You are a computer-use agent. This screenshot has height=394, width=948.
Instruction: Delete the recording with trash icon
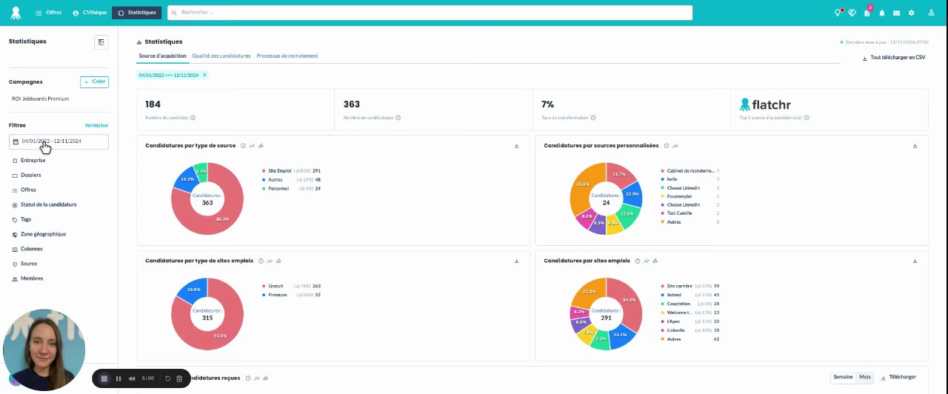pyautogui.click(x=179, y=378)
